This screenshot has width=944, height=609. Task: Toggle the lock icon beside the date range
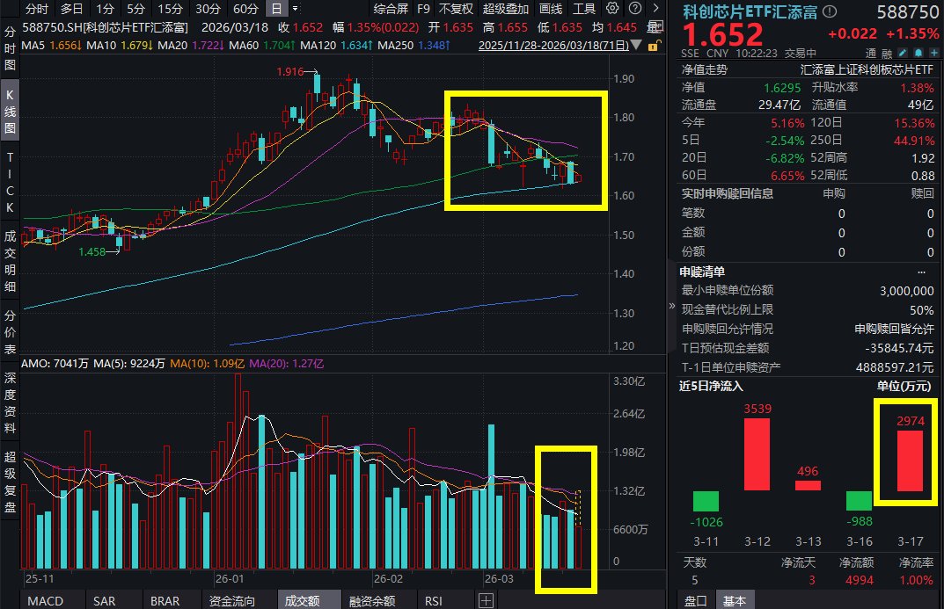pyautogui.click(x=653, y=47)
